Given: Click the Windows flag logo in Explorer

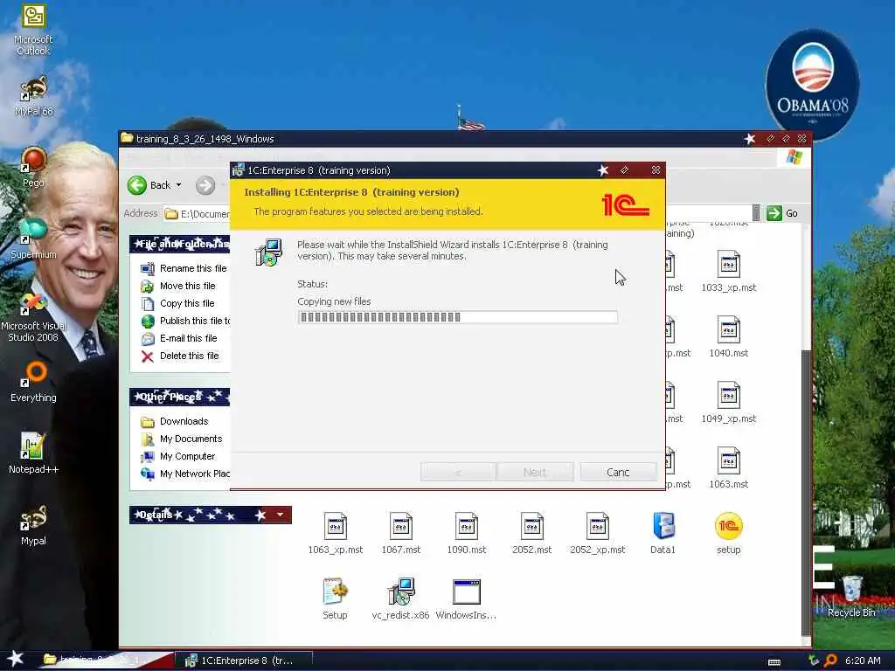Looking at the screenshot, I should click(794, 157).
